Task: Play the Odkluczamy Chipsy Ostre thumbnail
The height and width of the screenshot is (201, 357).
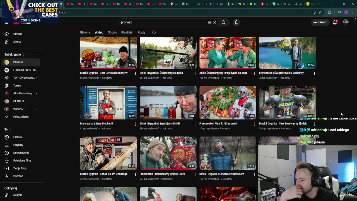Action: coord(168,153)
